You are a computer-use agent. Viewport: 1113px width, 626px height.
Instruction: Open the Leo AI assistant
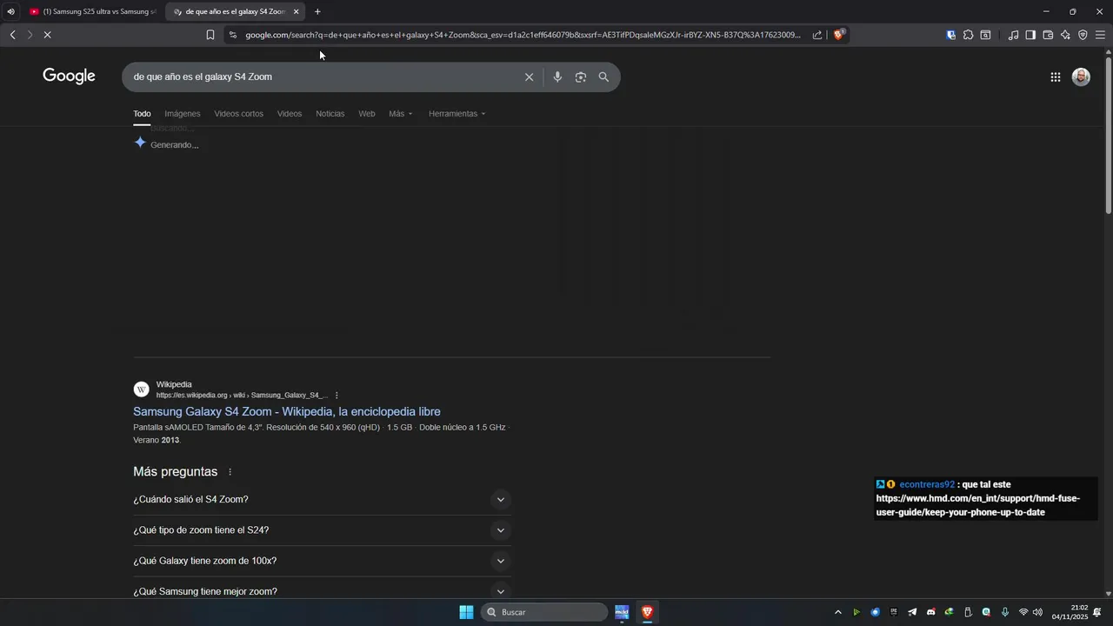coord(1065,35)
